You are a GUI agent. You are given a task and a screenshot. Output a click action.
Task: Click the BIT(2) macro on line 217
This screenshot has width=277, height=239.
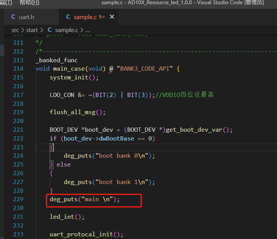point(106,95)
